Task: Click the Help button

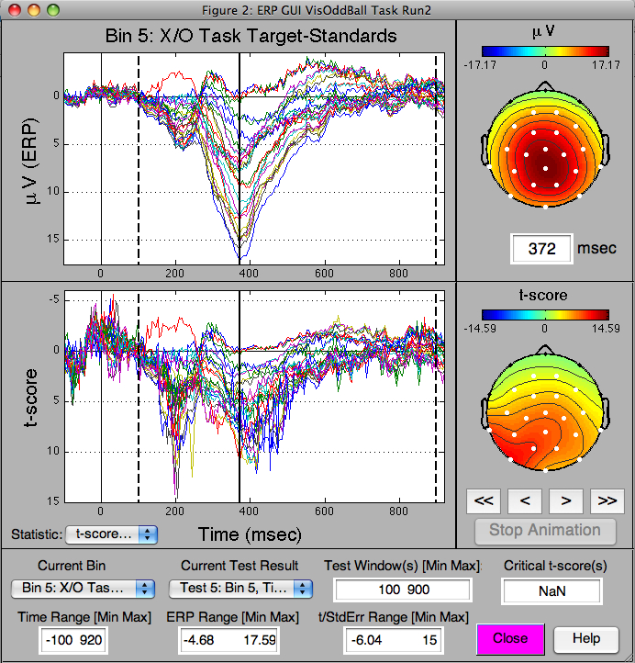Action: [585, 638]
